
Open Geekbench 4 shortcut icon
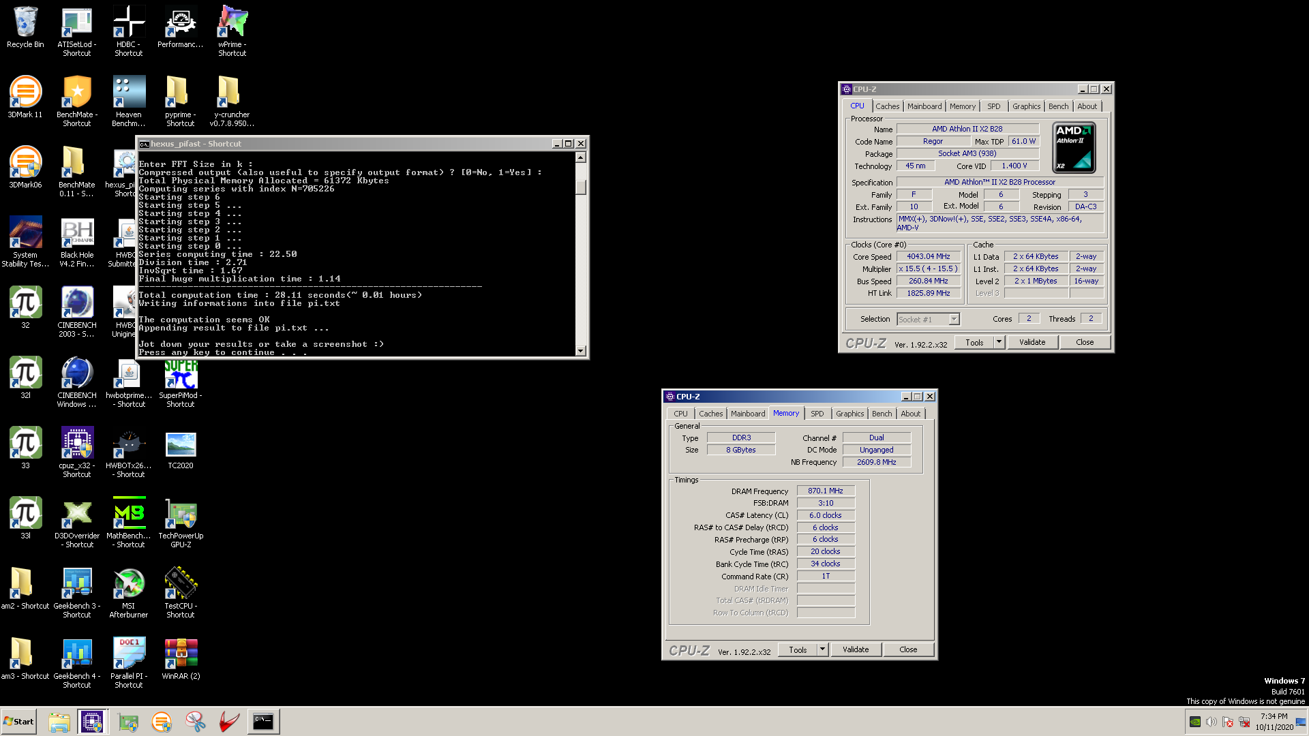77,662
